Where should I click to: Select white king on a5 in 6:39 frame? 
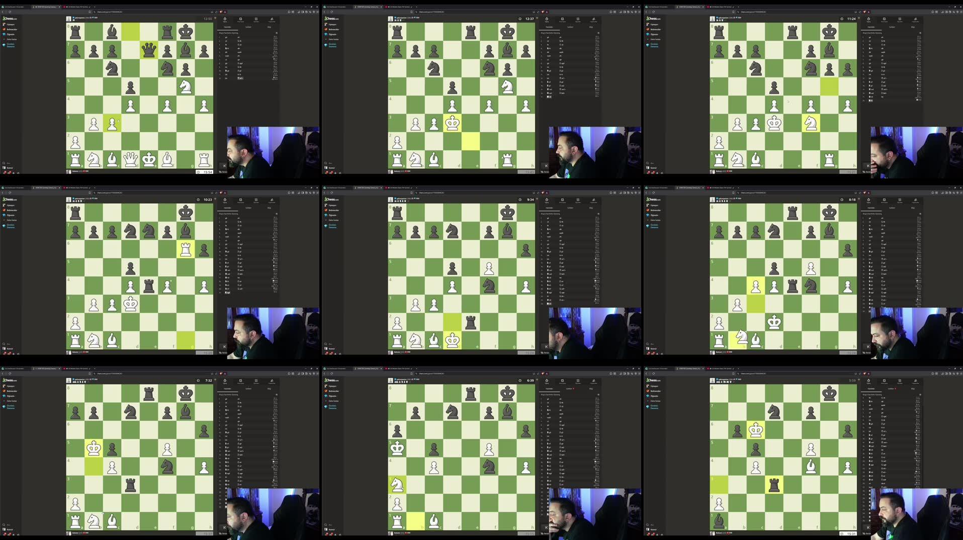(x=397, y=448)
